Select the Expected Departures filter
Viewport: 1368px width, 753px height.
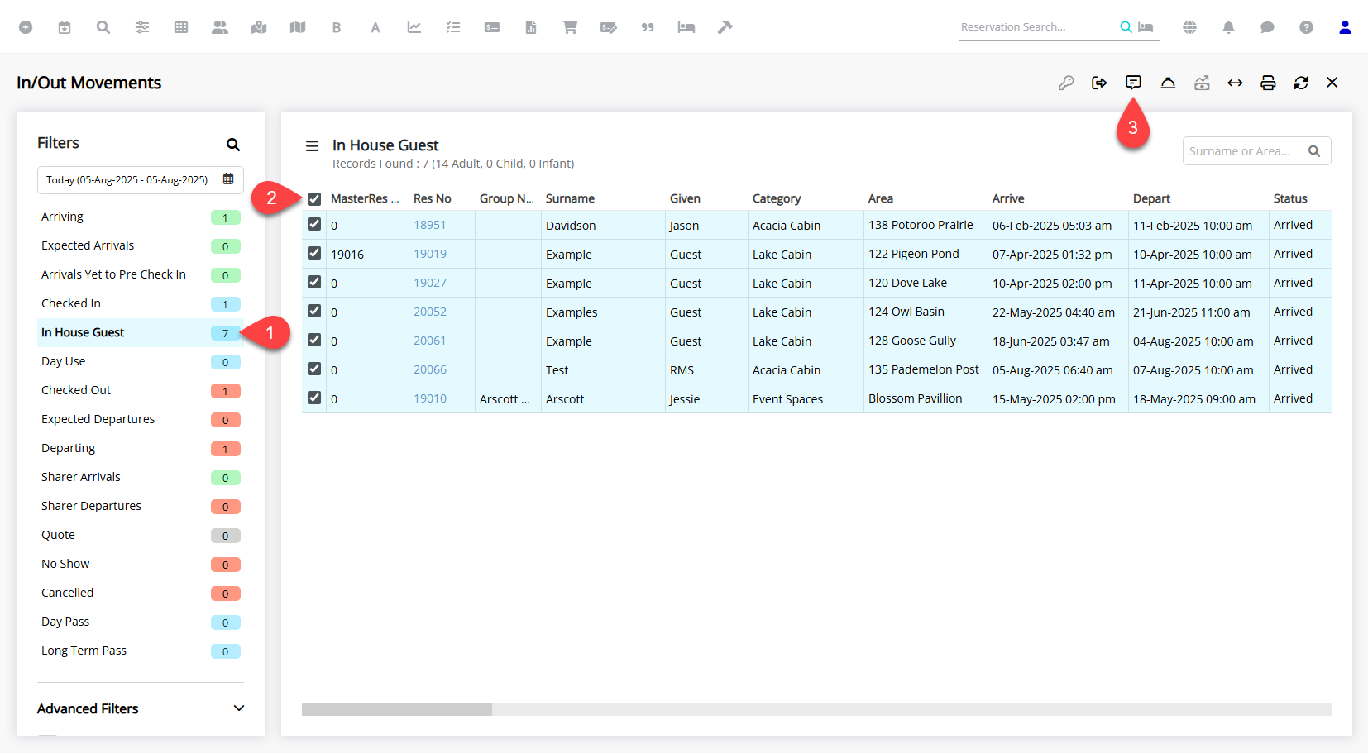pyautogui.click(x=141, y=419)
